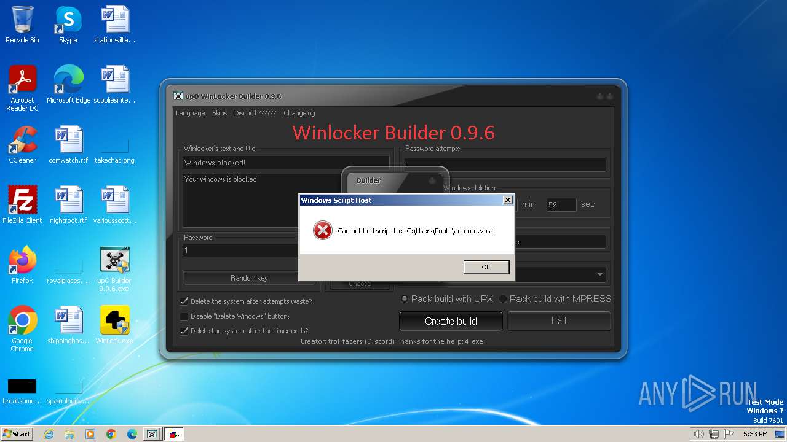Open Google Chrome desktop shortcut

22,329
